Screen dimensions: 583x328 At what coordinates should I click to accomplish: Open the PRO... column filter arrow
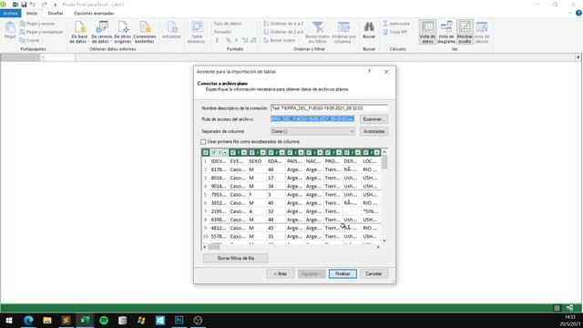[339, 152]
